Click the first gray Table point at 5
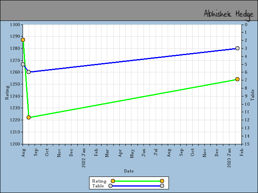 click(x=23, y=64)
